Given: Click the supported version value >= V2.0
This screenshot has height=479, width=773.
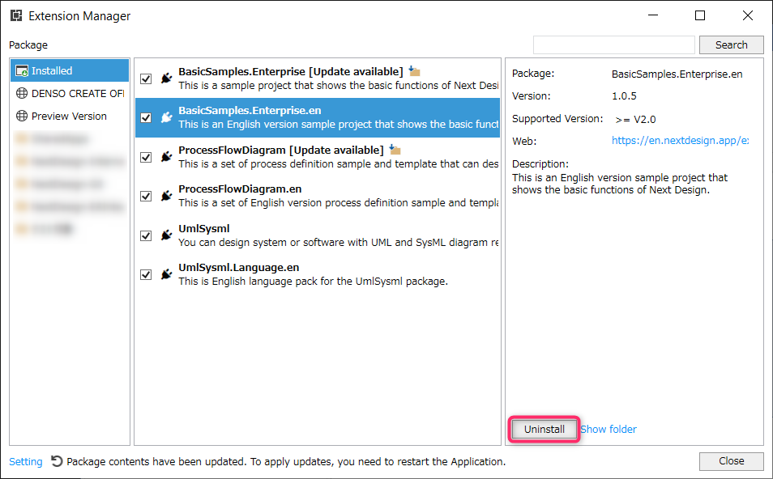Looking at the screenshot, I should (x=635, y=119).
